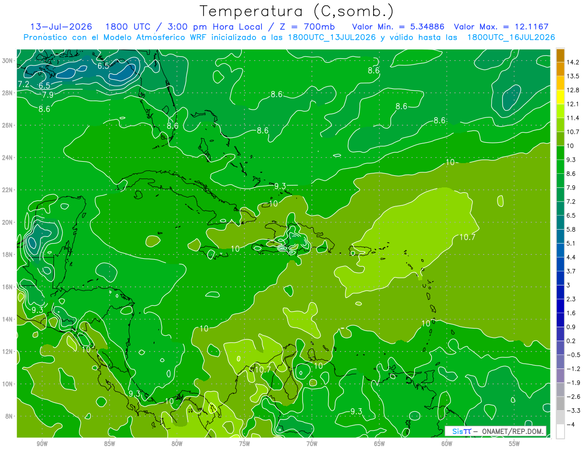Click the '5.8' value on the color scale
This screenshot has height=450, width=583.
[x=571, y=230]
